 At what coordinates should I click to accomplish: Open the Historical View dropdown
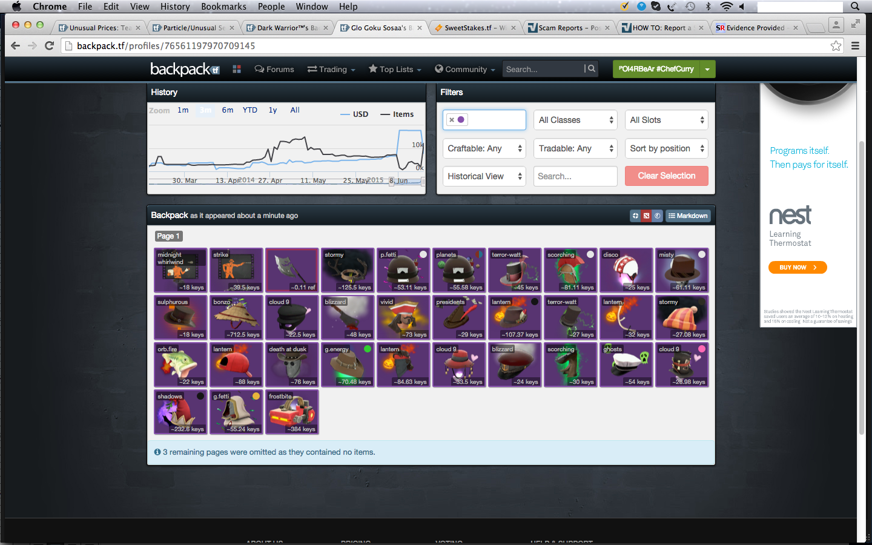tap(484, 176)
